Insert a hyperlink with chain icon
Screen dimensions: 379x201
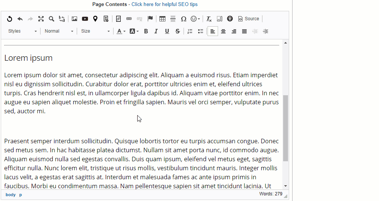point(129,19)
